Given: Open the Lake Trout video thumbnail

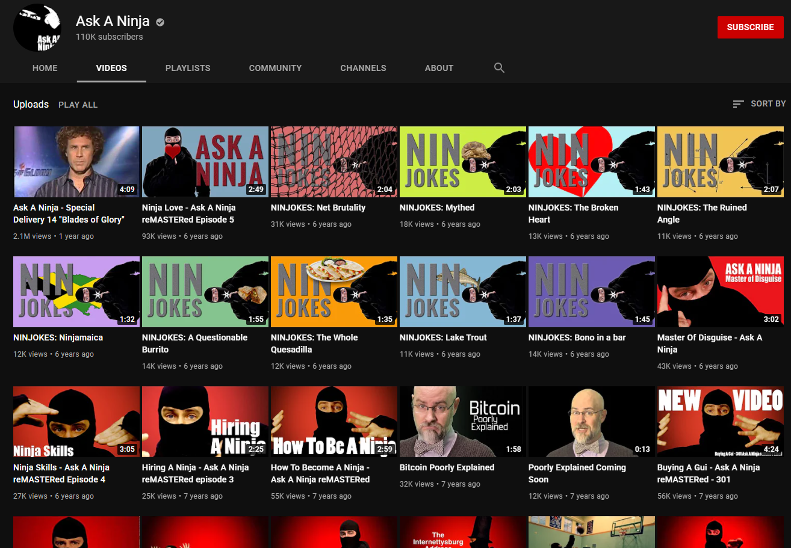Looking at the screenshot, I should pos(463,292).
